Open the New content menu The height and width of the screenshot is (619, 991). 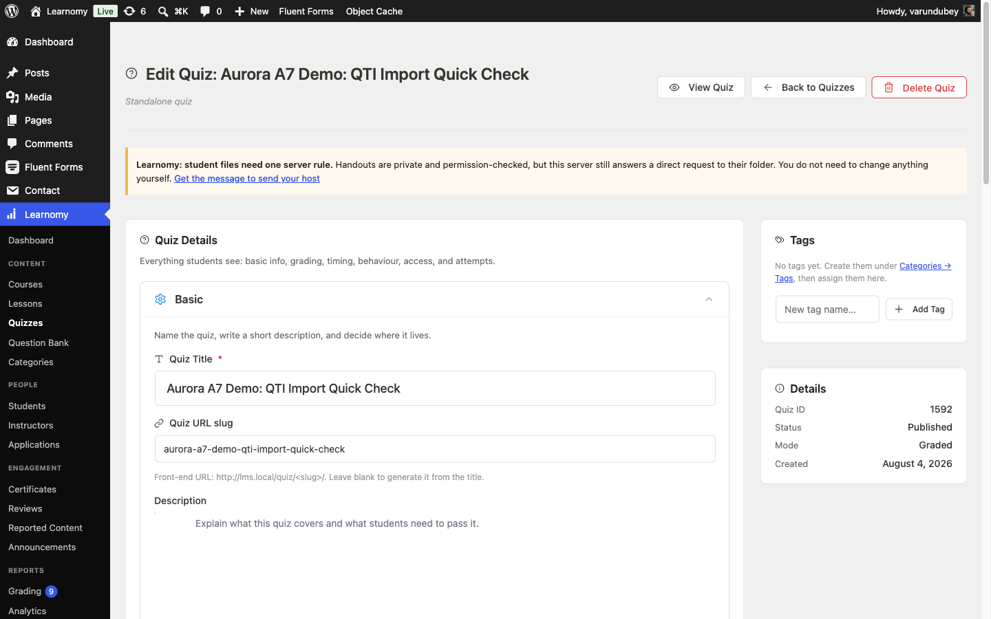coord(252,11)
